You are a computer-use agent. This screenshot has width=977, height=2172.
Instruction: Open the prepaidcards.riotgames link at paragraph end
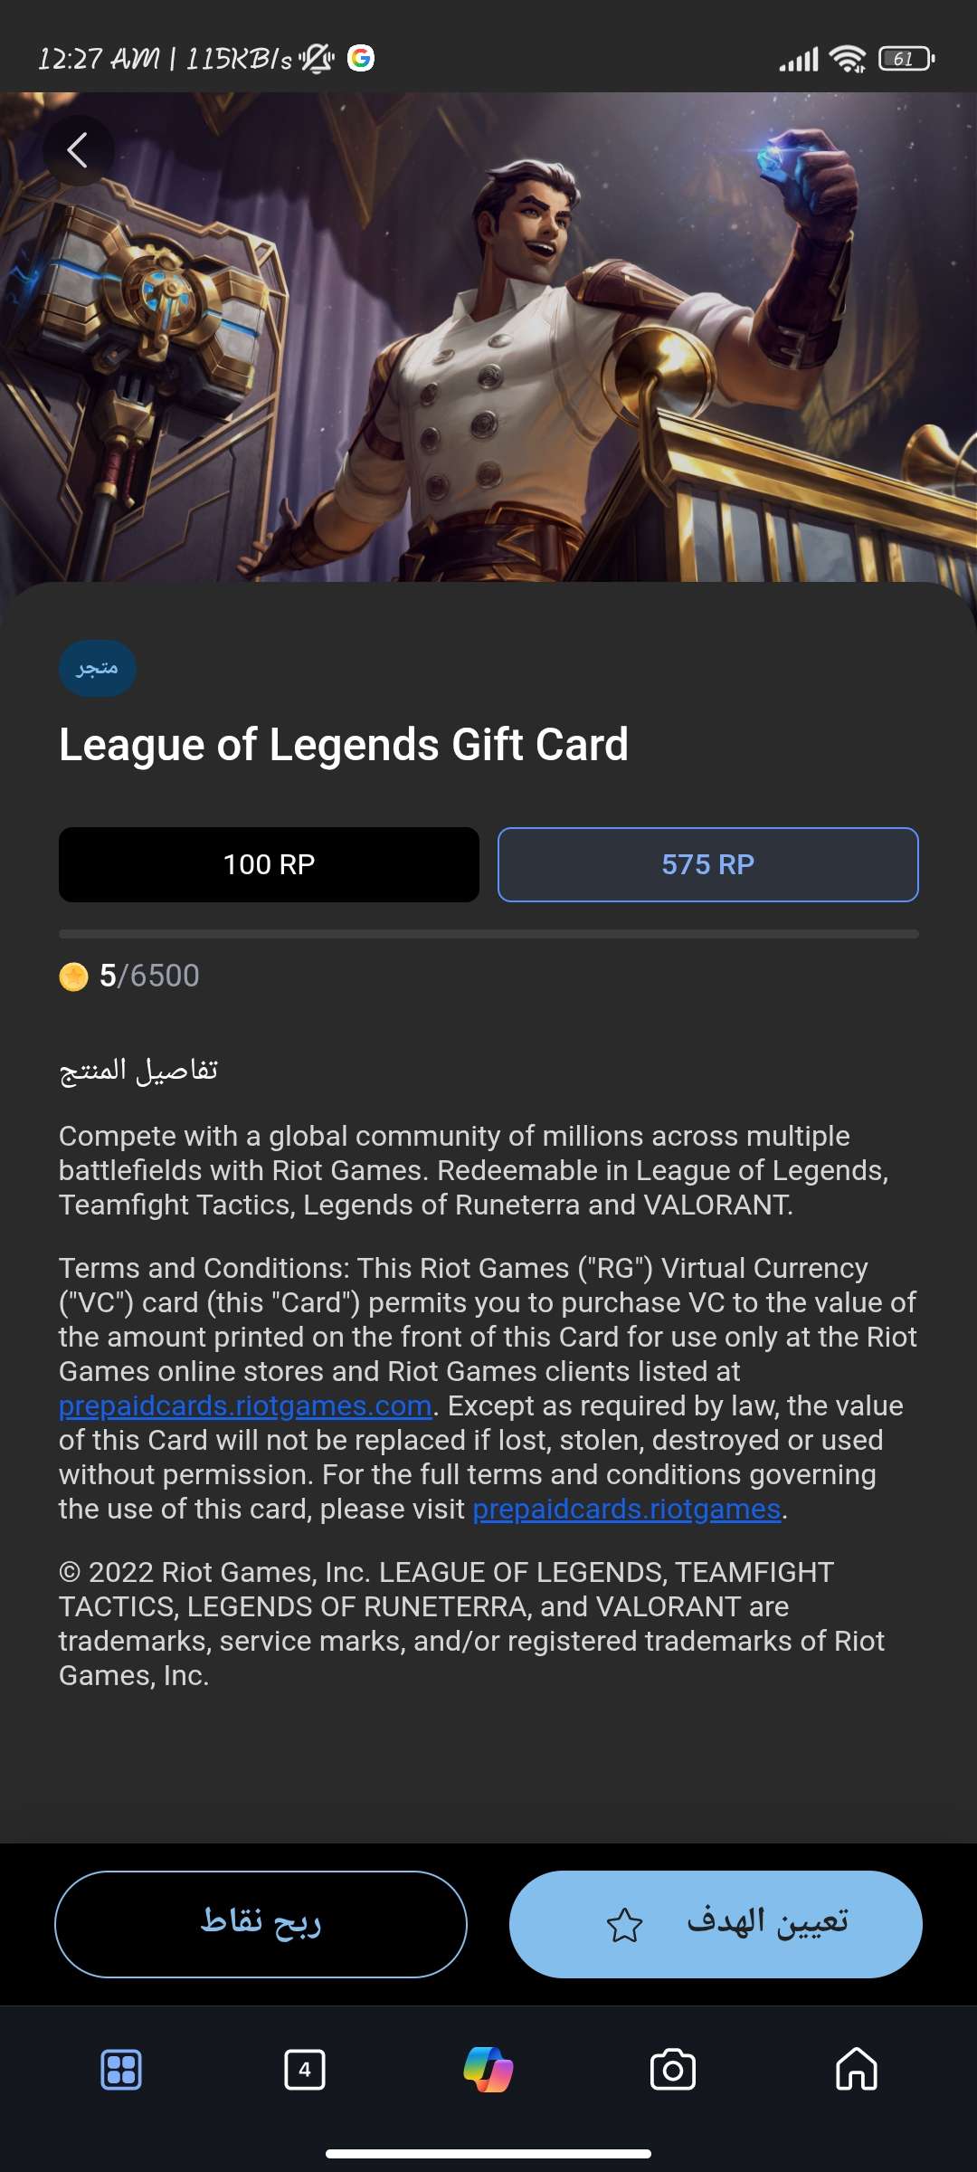click(626, 1509)
